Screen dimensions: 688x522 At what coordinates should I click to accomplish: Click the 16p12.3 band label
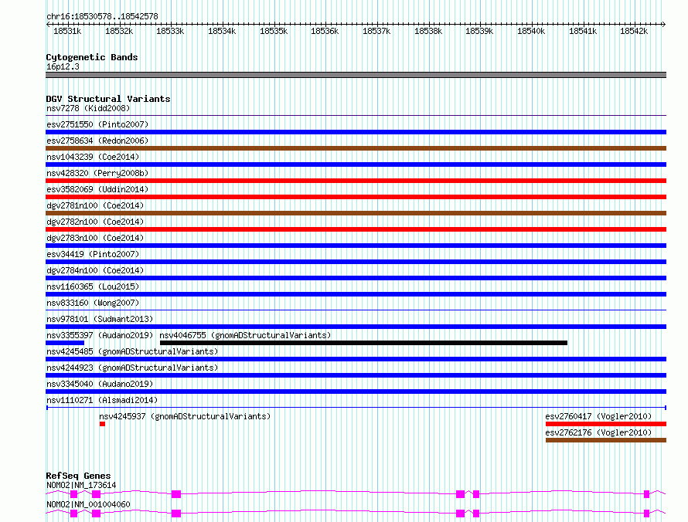(x=63, y=66)
